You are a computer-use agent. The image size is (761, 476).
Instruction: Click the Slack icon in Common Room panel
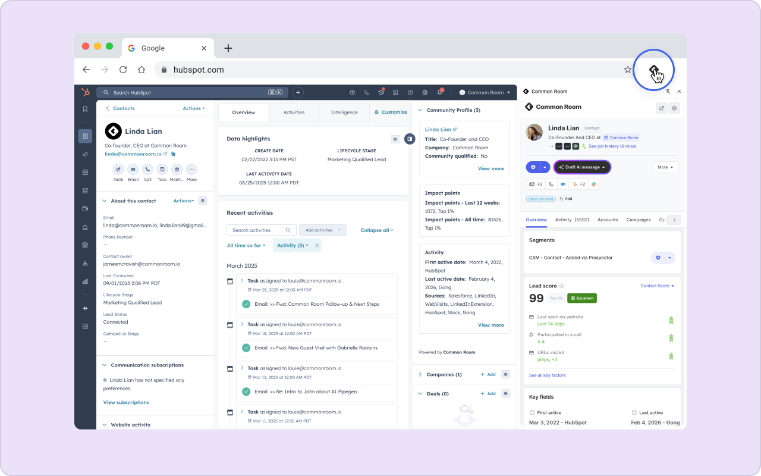point(595,184)
